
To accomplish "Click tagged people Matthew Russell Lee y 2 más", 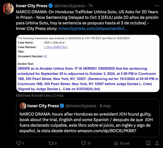I will click(x=40, y=96).
